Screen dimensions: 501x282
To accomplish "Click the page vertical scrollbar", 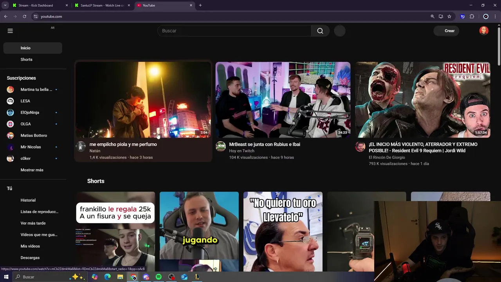I will [x=499, y=46].
